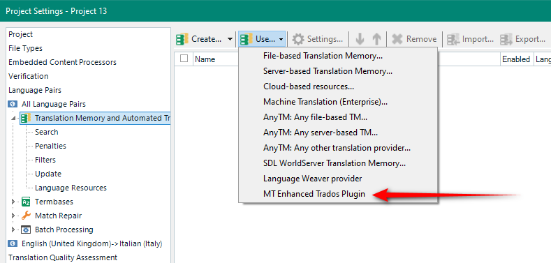
Task: Click the Import... toolbar button
Action: pyautogui.click(x=470, y=39)
